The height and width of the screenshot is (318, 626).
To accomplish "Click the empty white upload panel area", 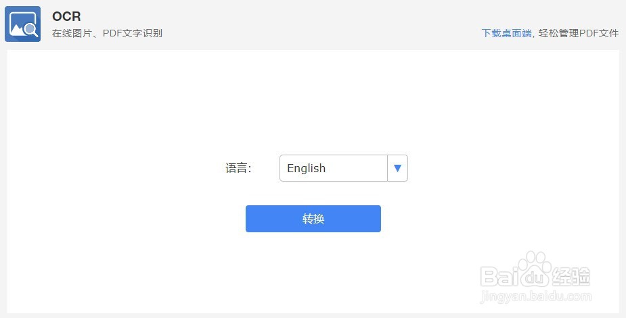I will coord(313,100).
